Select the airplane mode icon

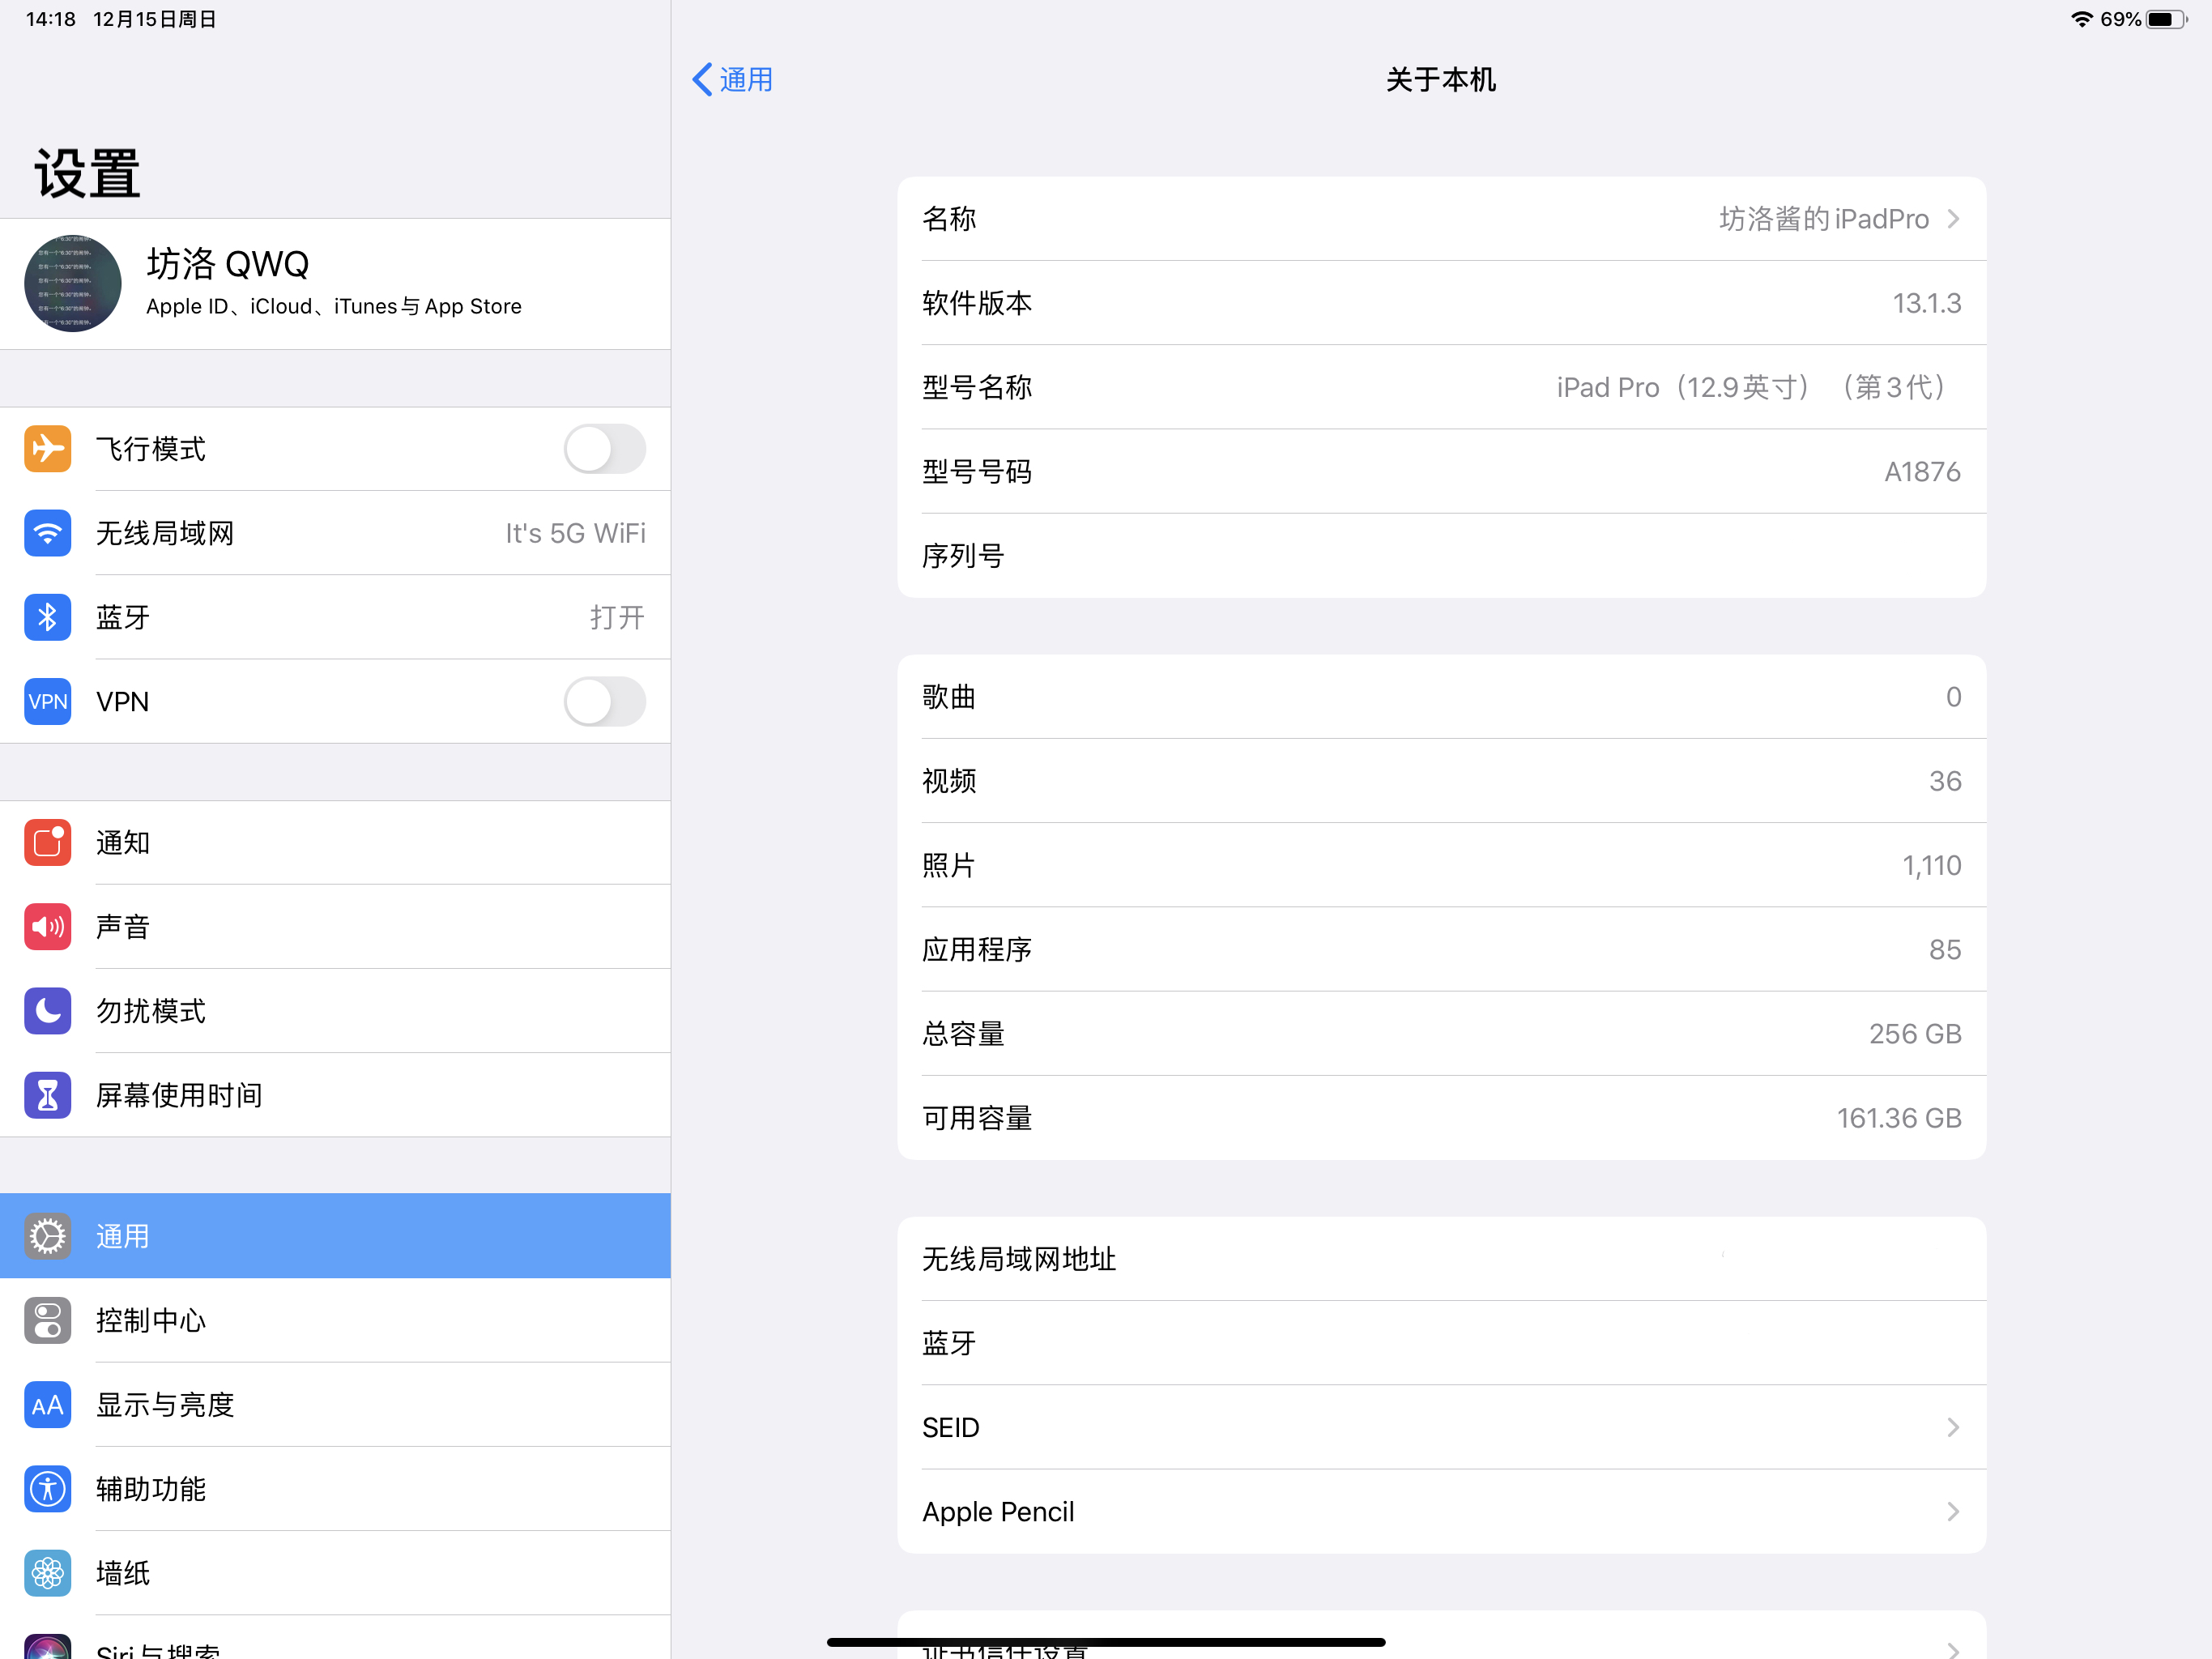(x=47, y=449)
